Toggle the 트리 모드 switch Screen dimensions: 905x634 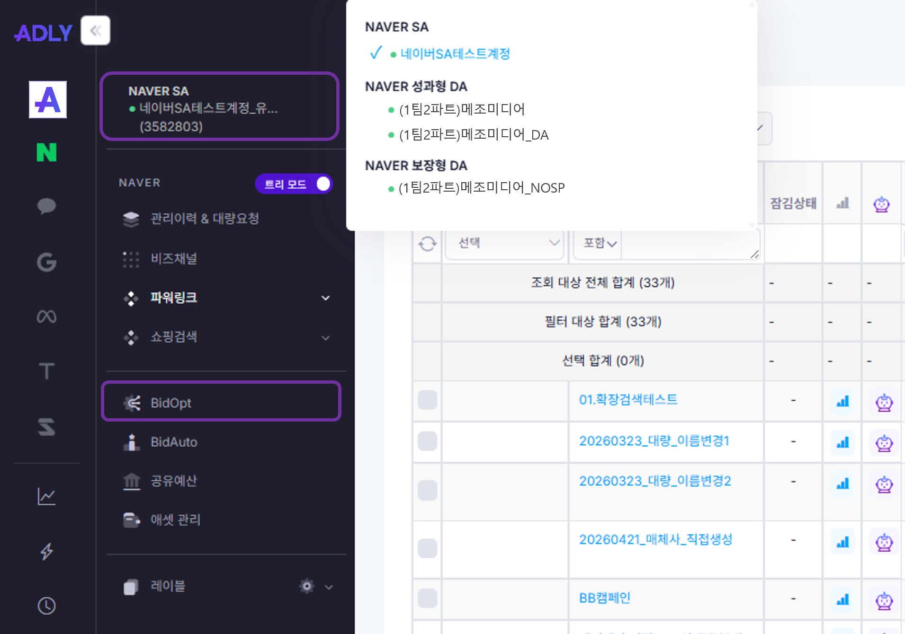(x=294, y=184)
